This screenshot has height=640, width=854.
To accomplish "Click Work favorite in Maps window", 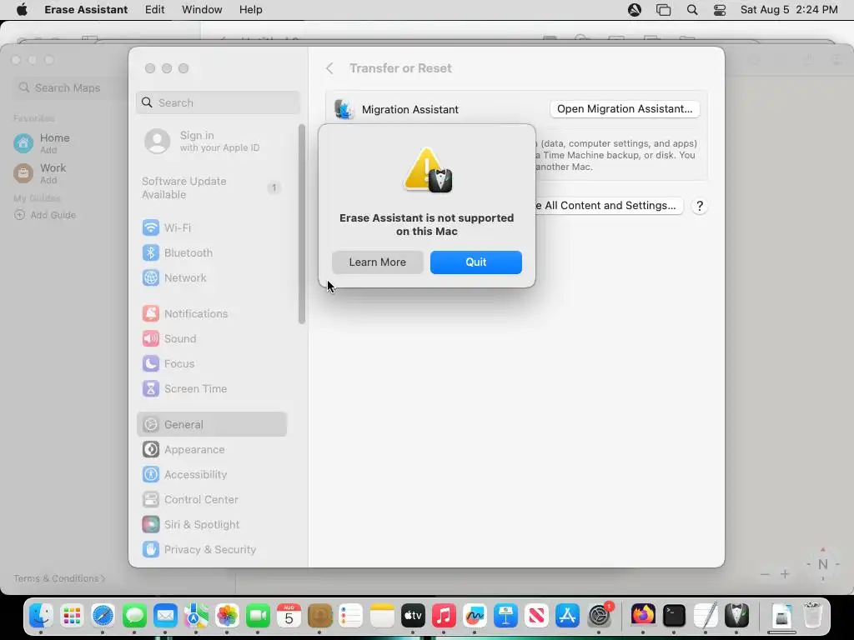I will pos(41,173).
